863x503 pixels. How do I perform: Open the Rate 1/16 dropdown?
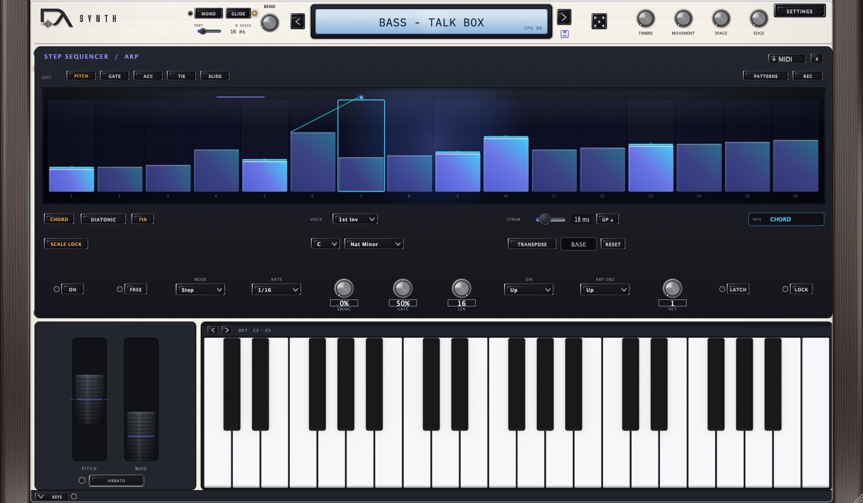[276, 290]
